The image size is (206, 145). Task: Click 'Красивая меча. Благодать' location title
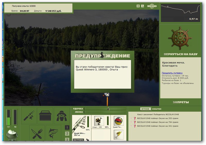(x=173, y=64)
